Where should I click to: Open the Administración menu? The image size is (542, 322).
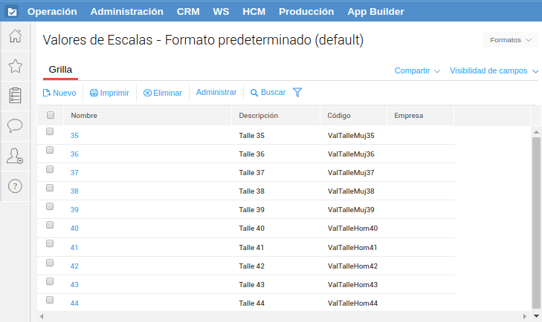pyautogui.click(x=126, y=12)
